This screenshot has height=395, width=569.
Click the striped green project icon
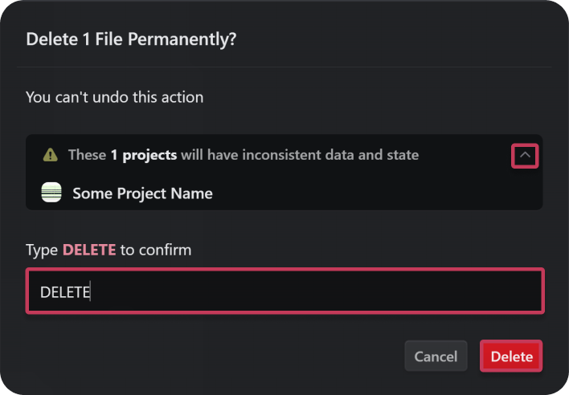coord(51,193)
